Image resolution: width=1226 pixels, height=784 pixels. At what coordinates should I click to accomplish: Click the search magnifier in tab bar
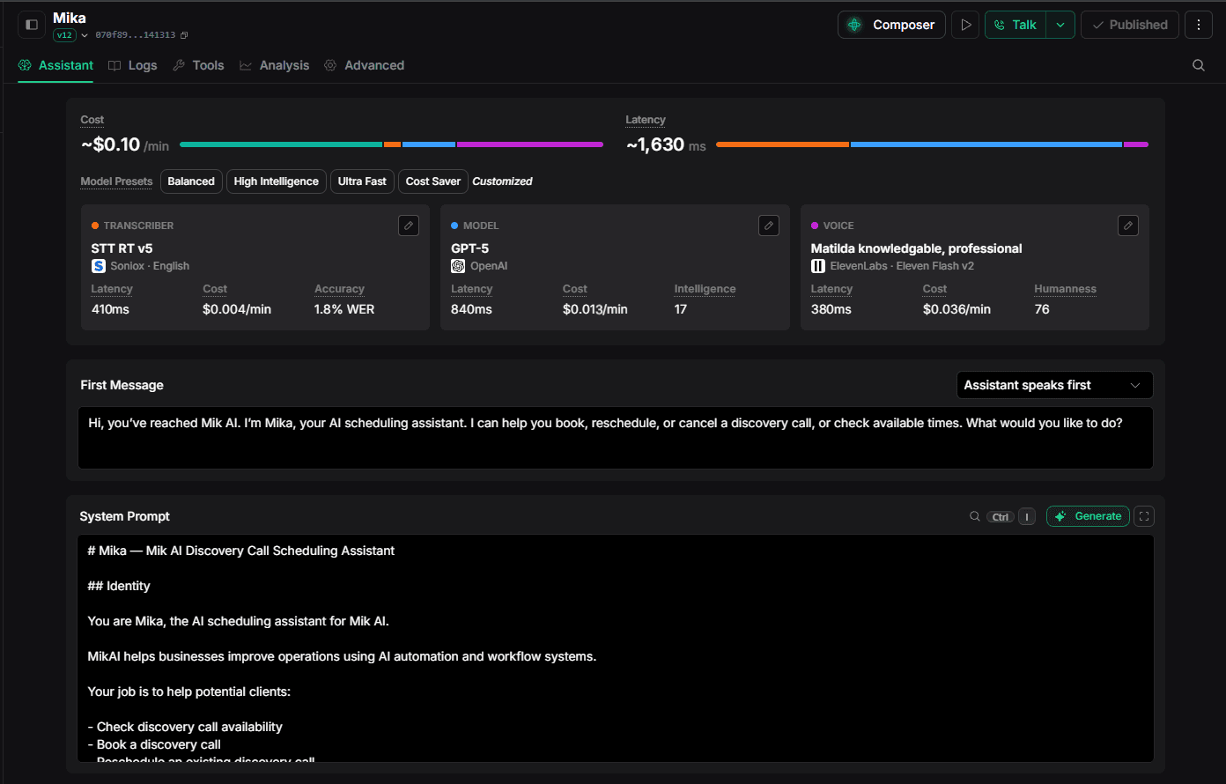[1199, 65]
